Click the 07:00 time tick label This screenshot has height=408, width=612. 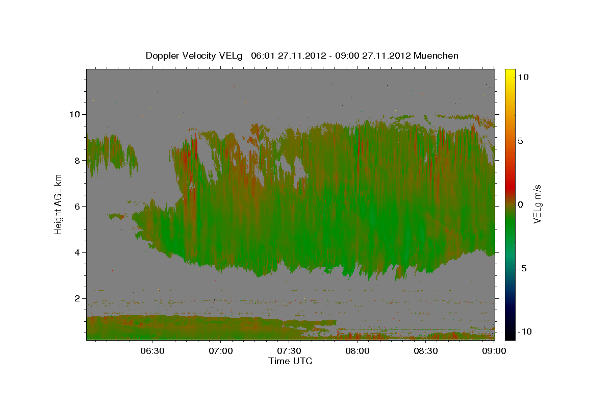221,351
